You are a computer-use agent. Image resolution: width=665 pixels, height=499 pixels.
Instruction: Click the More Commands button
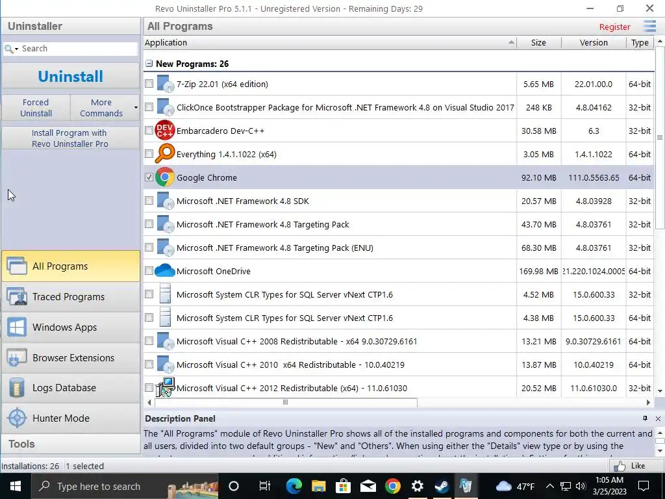click(101, 108)
